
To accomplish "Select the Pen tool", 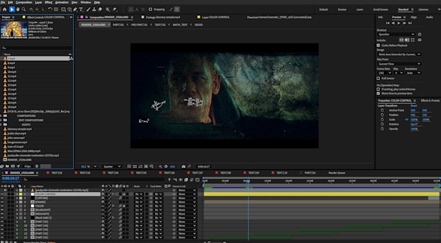I will point(75,10).
